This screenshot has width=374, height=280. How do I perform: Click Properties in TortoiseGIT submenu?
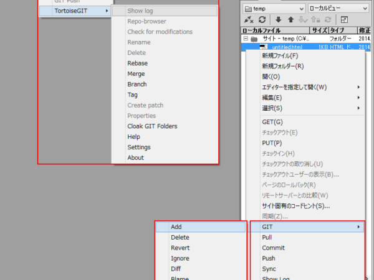click(141, 116)
